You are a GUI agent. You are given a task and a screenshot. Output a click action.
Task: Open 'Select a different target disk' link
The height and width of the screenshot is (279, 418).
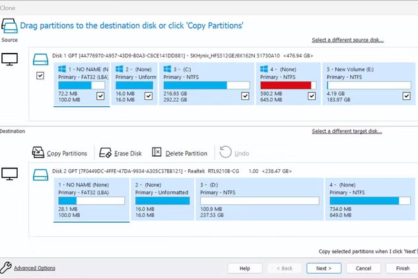coord(347,132)
